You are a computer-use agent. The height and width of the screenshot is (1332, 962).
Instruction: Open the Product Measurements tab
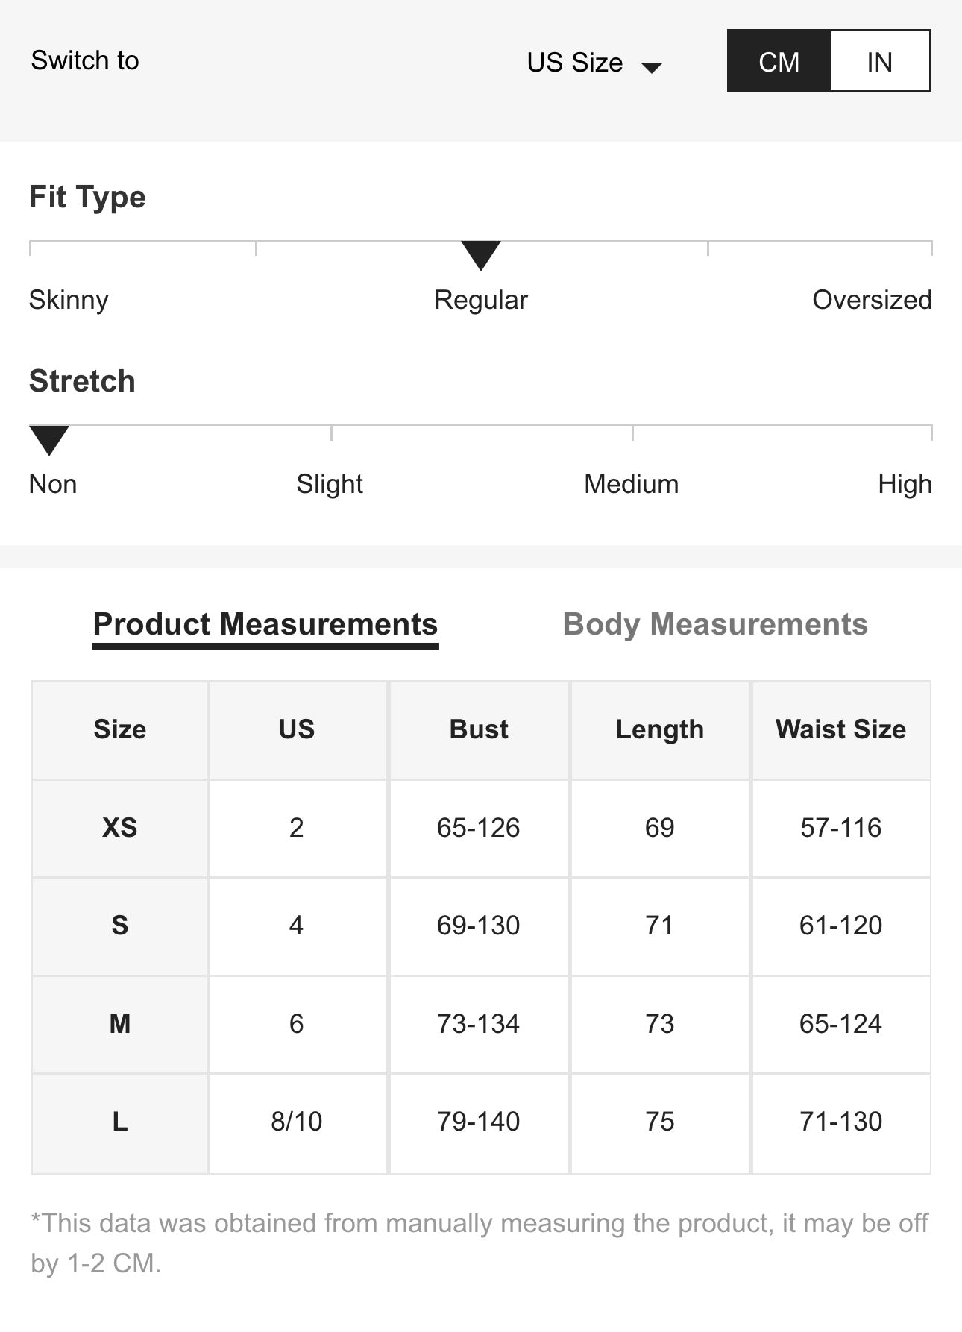[265, 625]
